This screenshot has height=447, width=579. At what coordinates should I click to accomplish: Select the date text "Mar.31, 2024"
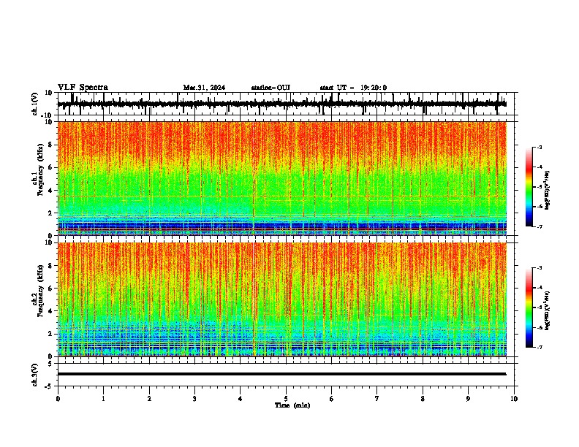tap(204, 88)
